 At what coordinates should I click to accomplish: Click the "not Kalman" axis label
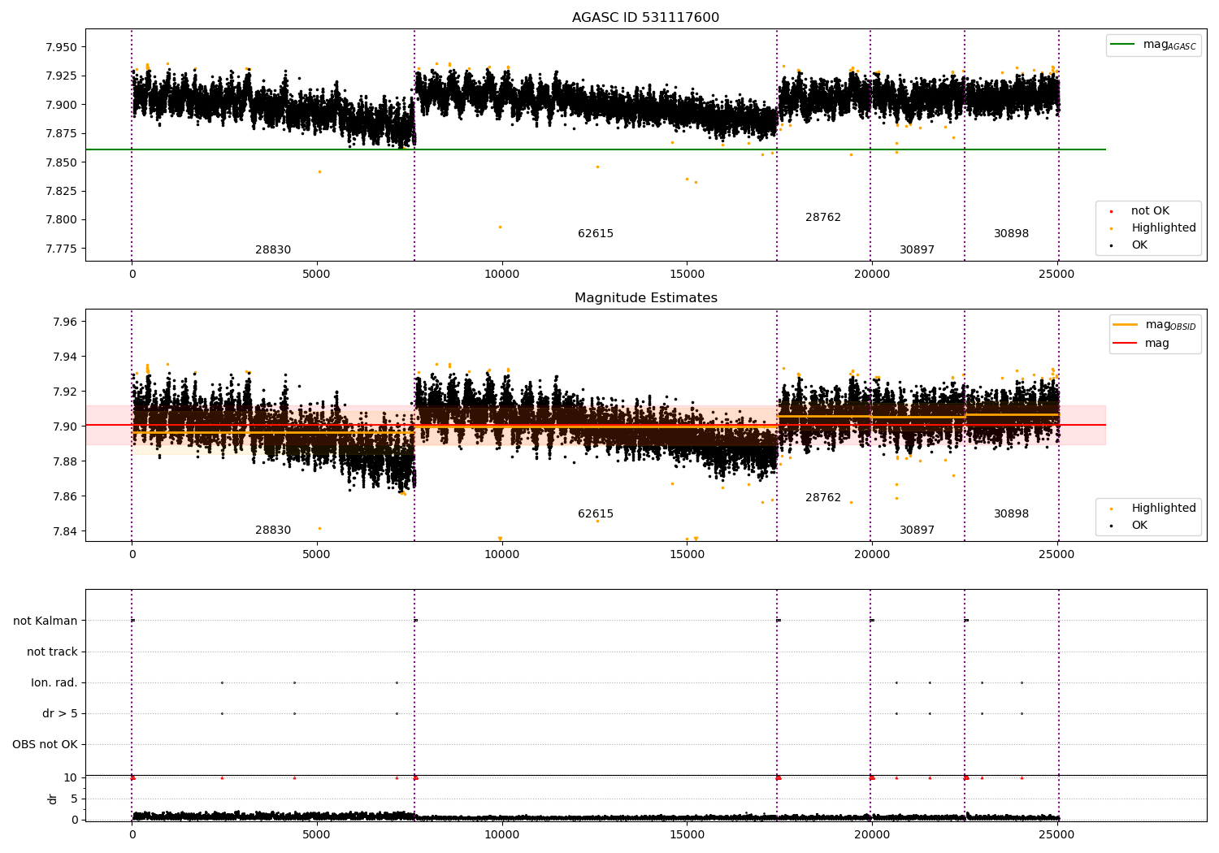46,621
